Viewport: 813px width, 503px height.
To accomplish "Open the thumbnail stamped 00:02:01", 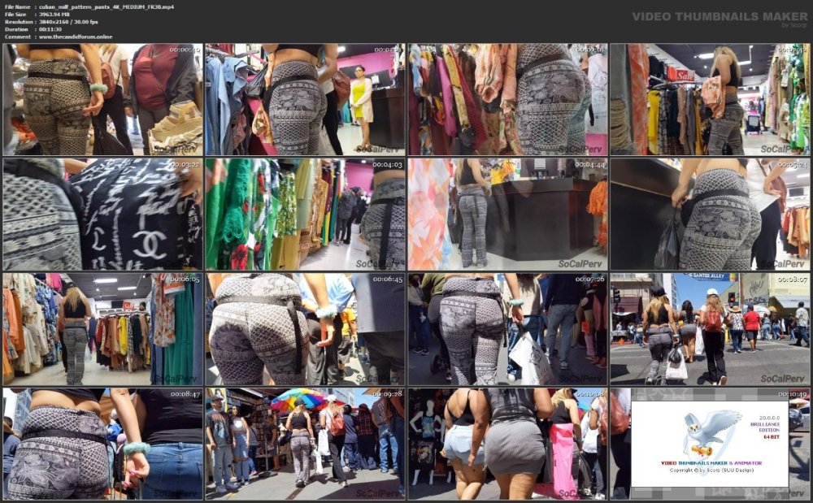I will pos(507,99).
